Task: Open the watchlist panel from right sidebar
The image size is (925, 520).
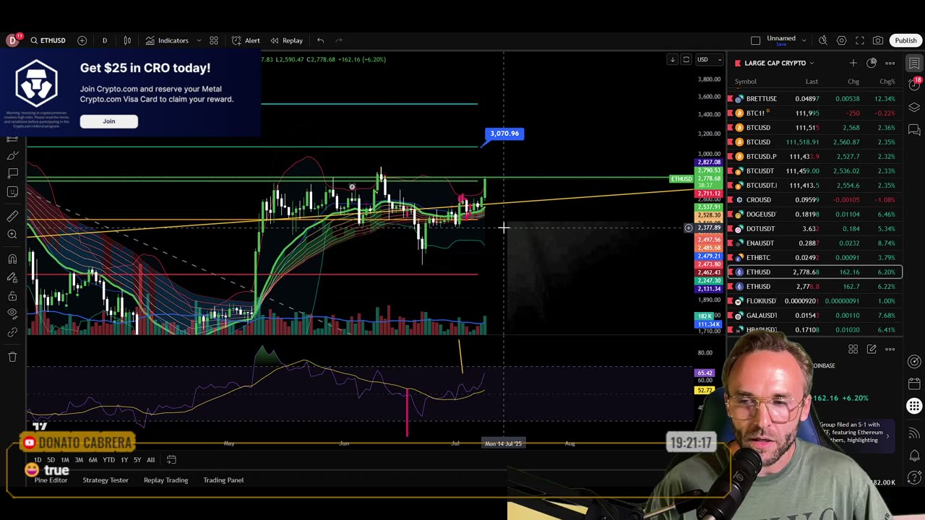Action: (x=914, y=64)
